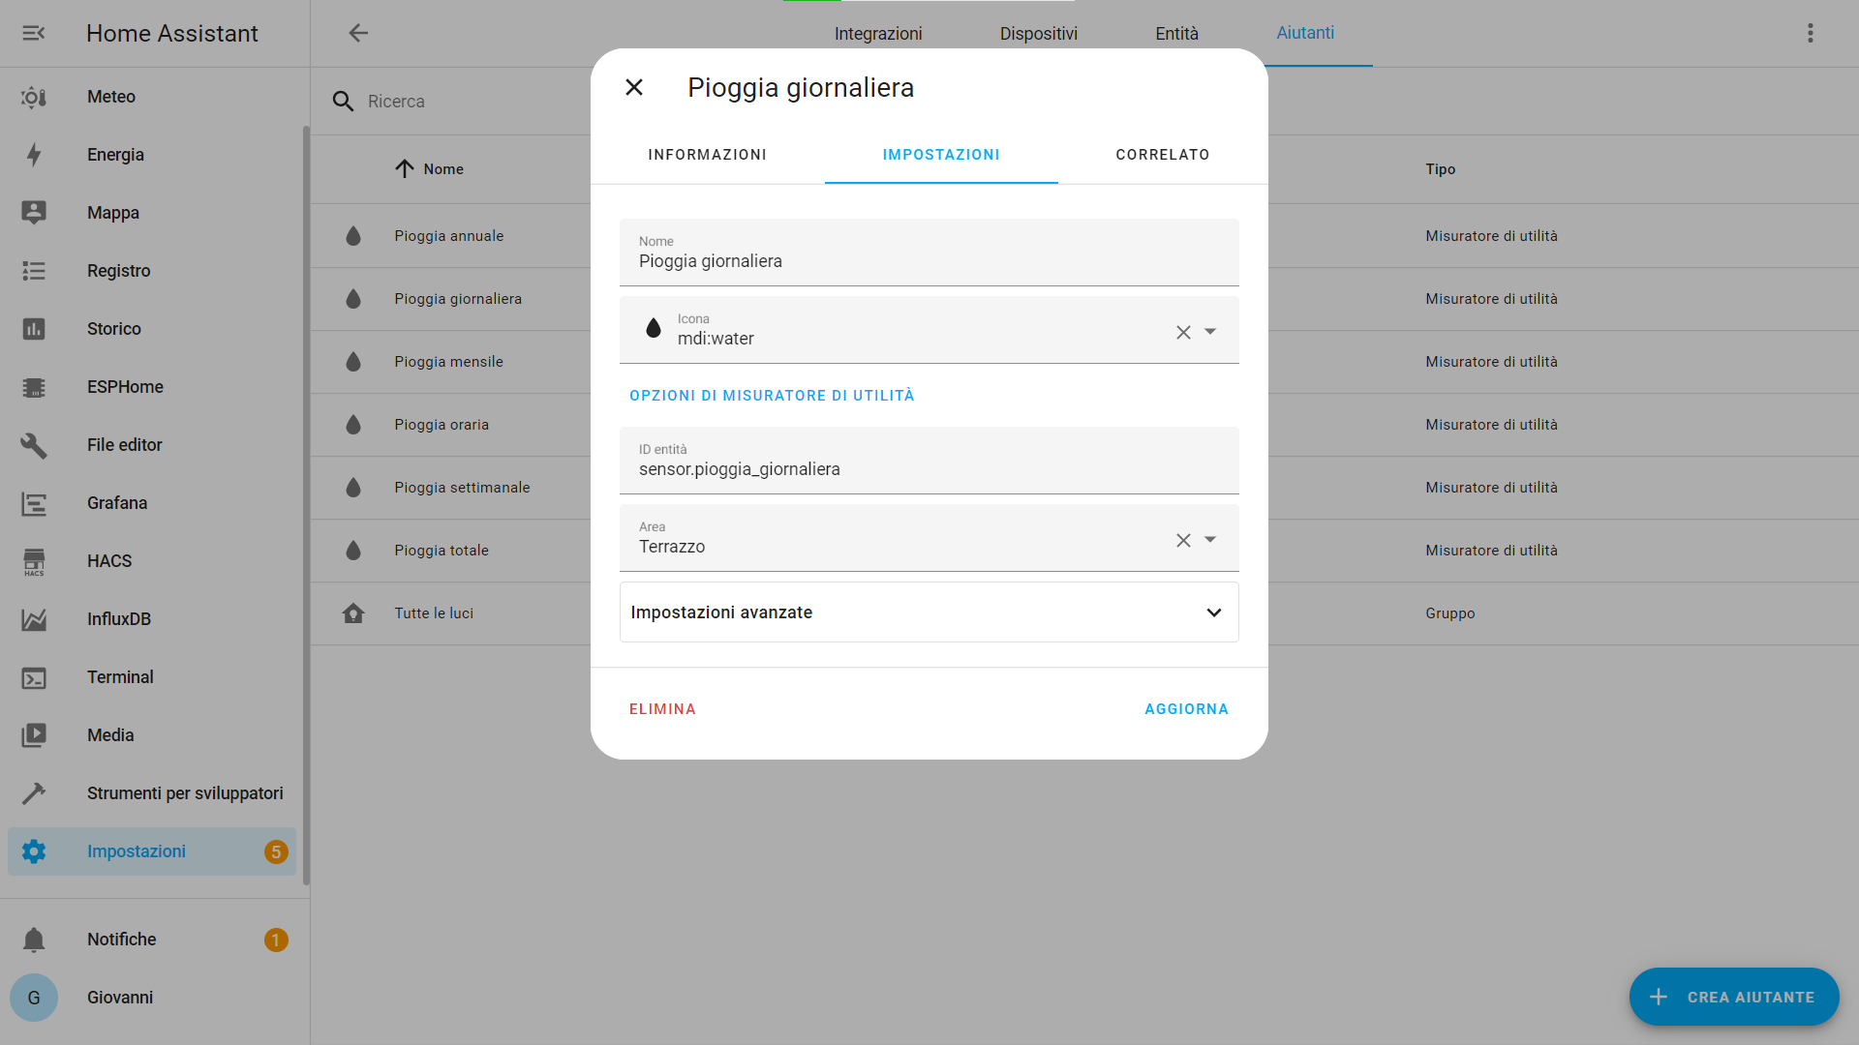The width and height of the screenshot is (1859, 1045).
Task: Close the Pioggia giornaliera dialog
Action: (x=634, y=87)
